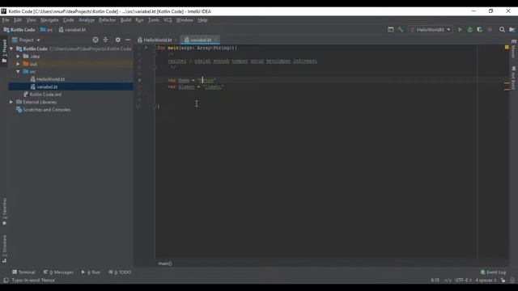Toggle the Structure side tool button
This screenshot has height=291, width=518.
(4, 249)
